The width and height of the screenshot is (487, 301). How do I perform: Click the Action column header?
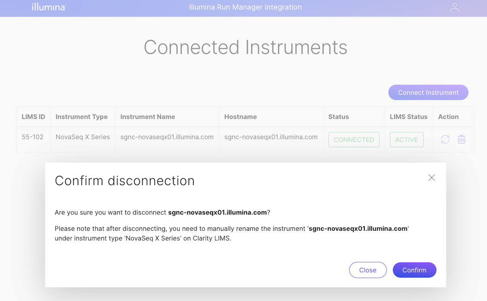[448, 117]
